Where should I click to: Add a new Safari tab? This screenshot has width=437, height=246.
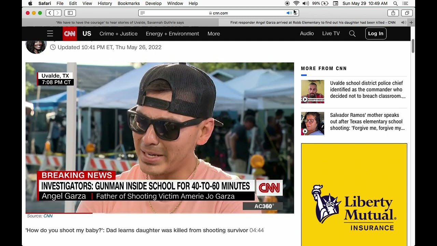pos(411,23)
